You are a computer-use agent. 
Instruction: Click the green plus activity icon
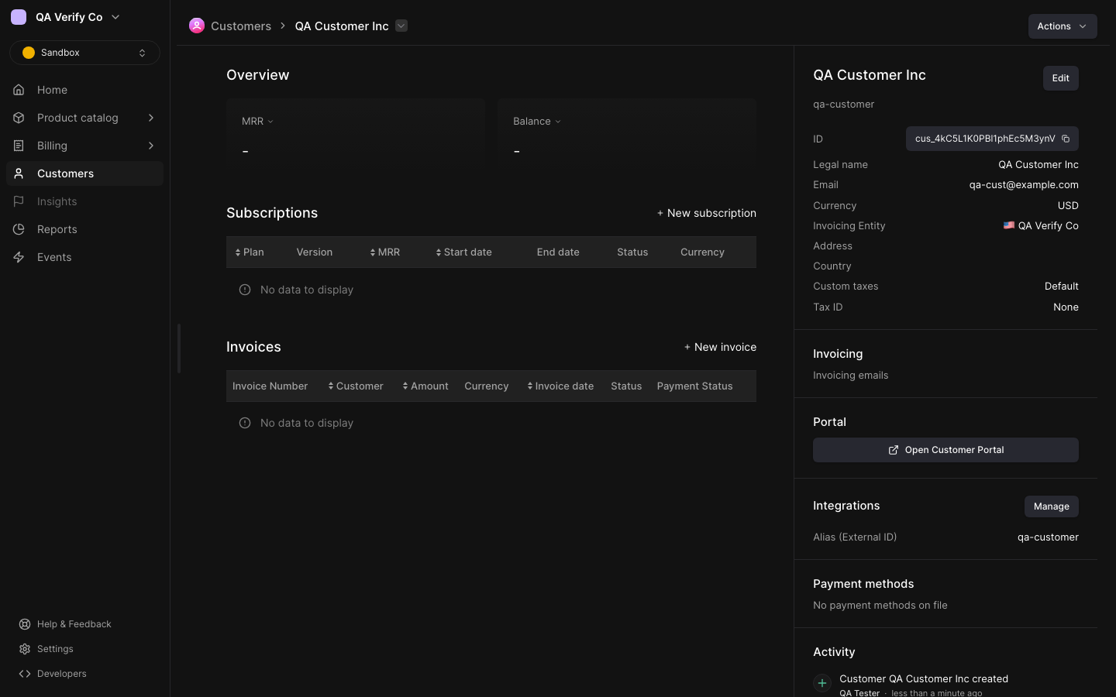[822, 683]
